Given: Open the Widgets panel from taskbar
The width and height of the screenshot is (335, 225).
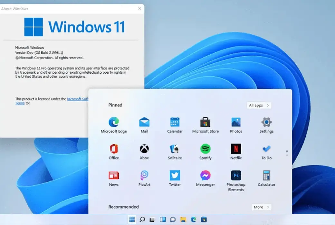Looking at the screenshot, I should [163, 220].
